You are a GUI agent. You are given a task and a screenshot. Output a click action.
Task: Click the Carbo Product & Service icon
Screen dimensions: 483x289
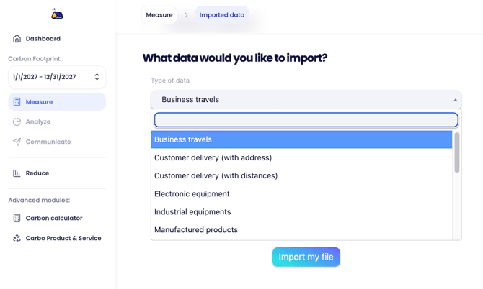click(17, 238)
